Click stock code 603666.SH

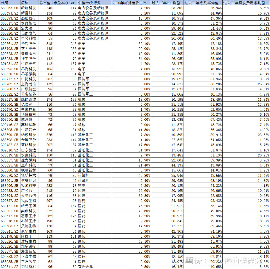(x=9, y=104)
